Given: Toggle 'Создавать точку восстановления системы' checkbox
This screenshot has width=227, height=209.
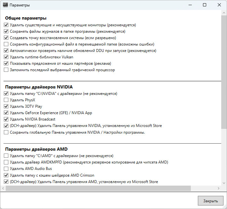Looking at the screenshot, I should tap(6, 38).
